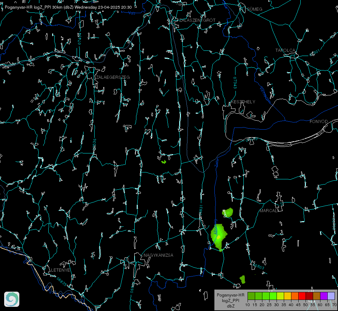Click the Veszprém county border label

(x=265, y=95)
